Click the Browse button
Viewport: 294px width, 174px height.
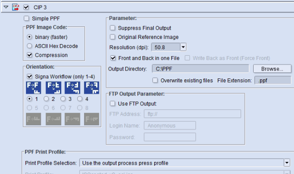[272, 69]
